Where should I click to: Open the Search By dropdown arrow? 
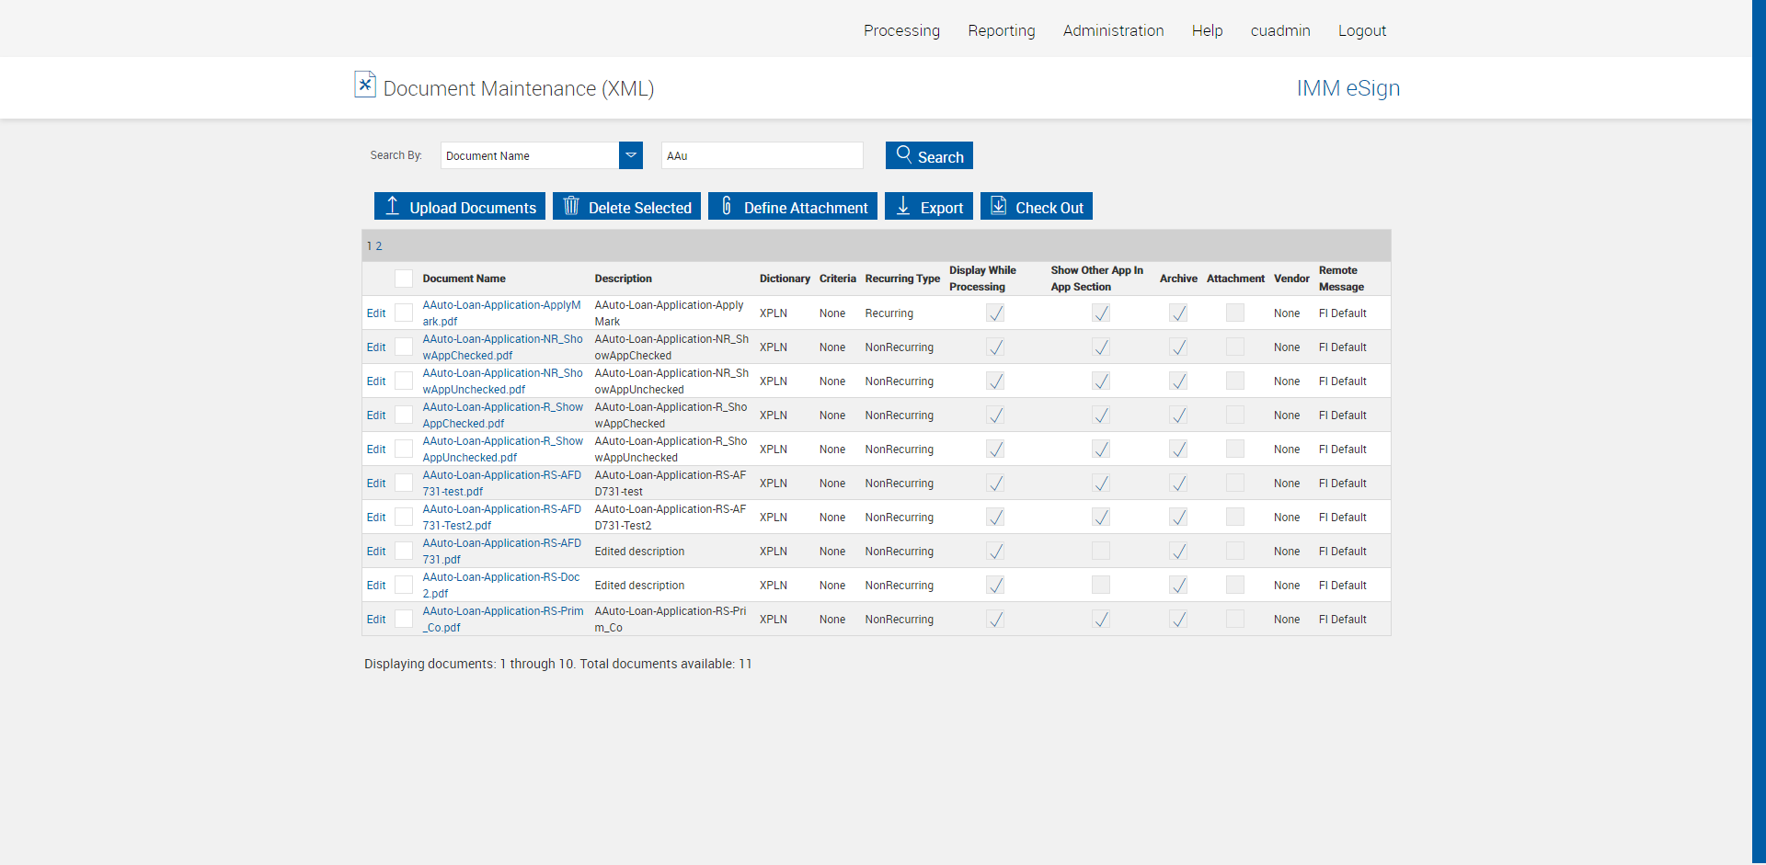[631, 155]
